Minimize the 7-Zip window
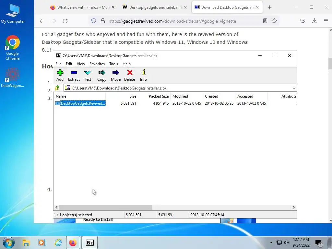This screenshot has width=332, height=249. (260, 55)
